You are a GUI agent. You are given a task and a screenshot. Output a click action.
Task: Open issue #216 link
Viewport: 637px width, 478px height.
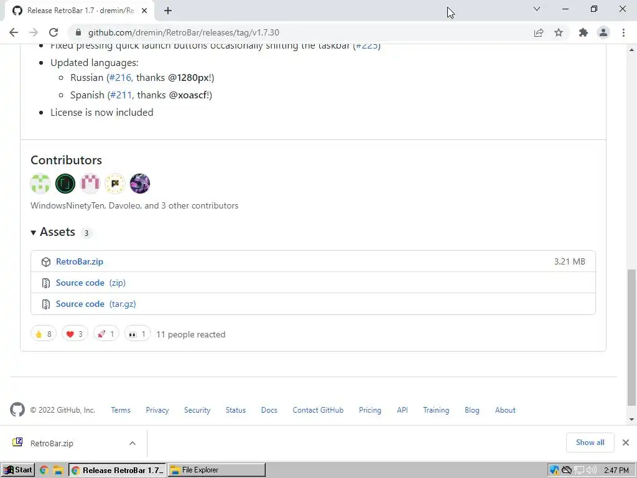120,78
